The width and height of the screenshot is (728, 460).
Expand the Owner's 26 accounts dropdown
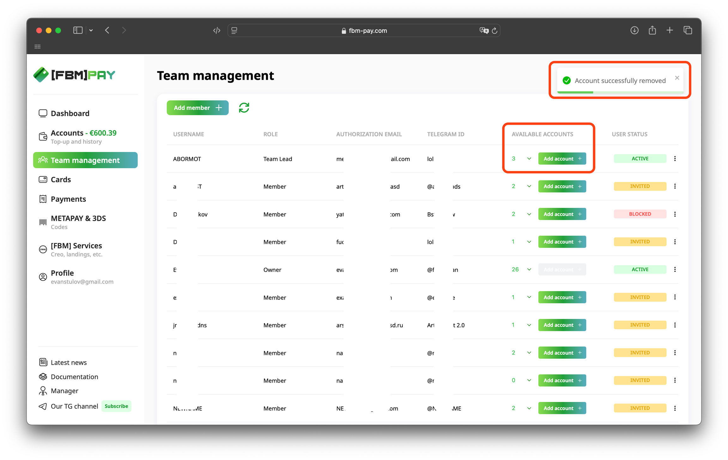pyautogui.click(x=529, y=269)
